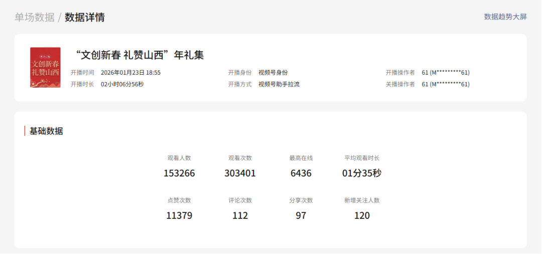Select the 观看人数 value 153266

179,173
